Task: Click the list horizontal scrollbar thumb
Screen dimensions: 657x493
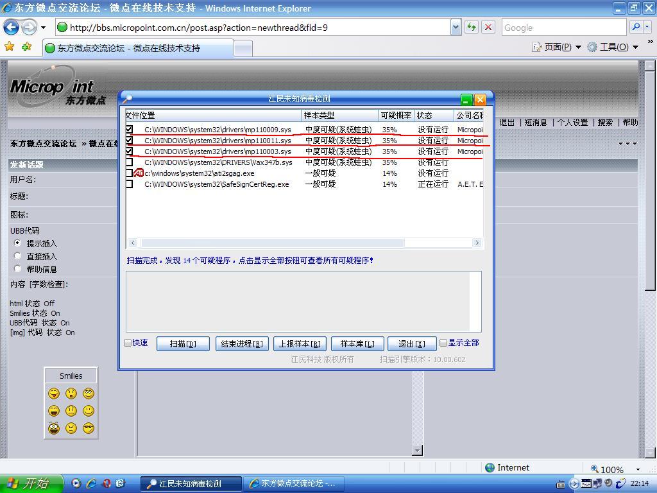Action: (272, 243)
